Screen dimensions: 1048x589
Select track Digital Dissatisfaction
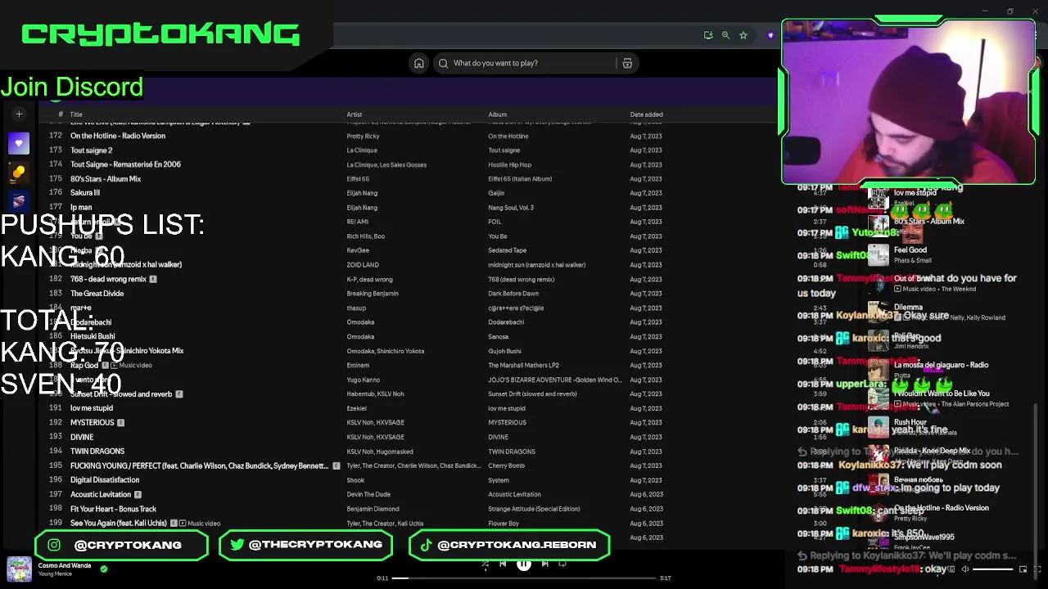[x=105, y=480]
